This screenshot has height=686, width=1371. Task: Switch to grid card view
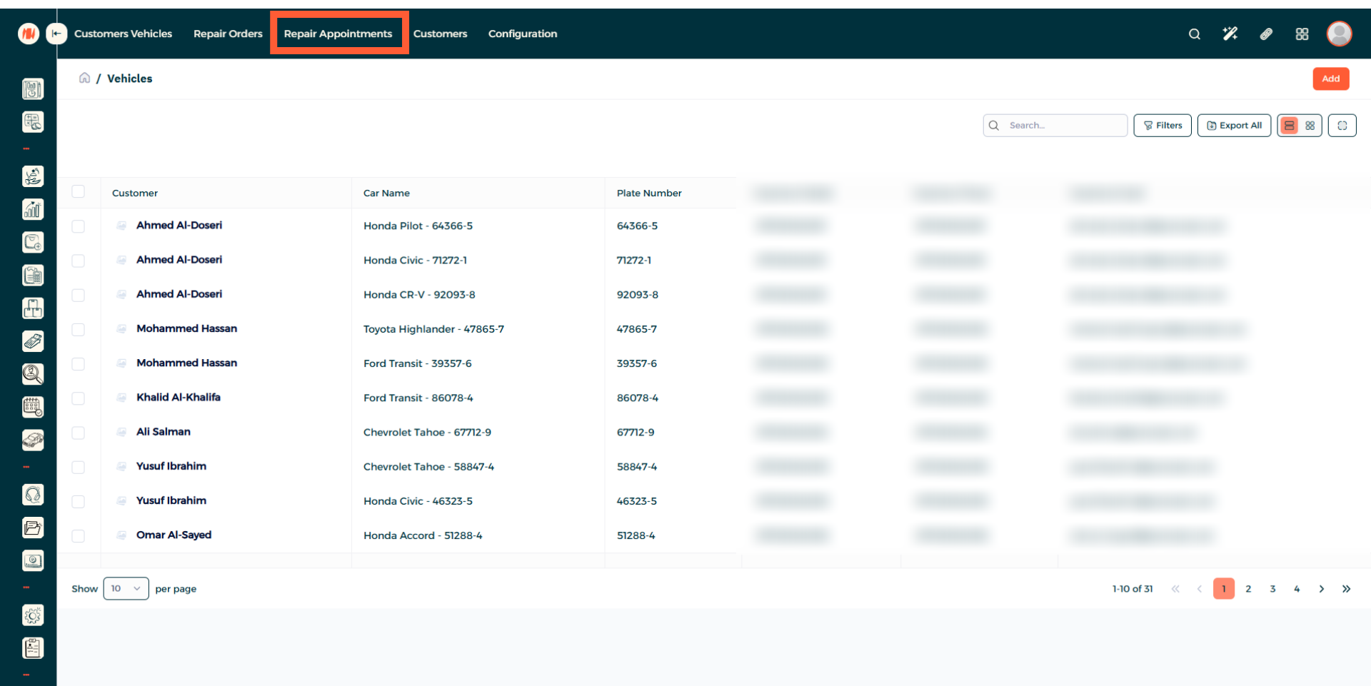click(x=1310, y=126)
